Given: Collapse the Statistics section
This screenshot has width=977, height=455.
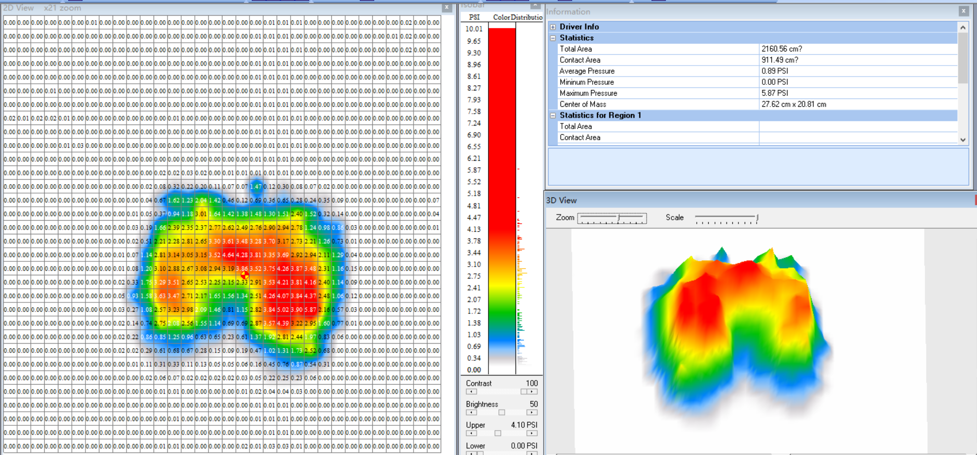Looking at the screenshot, I should point(553,38).
